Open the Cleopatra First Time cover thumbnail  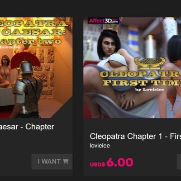coord(132,67)
